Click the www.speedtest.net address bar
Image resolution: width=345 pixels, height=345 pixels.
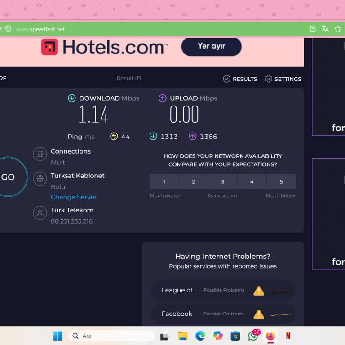pos(40,29)
